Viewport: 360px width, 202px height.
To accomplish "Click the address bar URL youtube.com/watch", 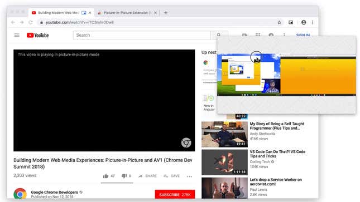I will click(80, 22).
